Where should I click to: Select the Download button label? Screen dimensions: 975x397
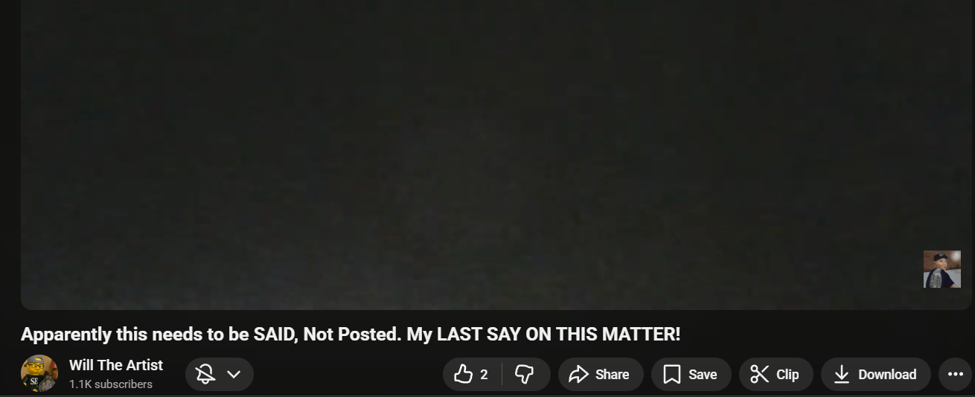(x=887, y=375)
